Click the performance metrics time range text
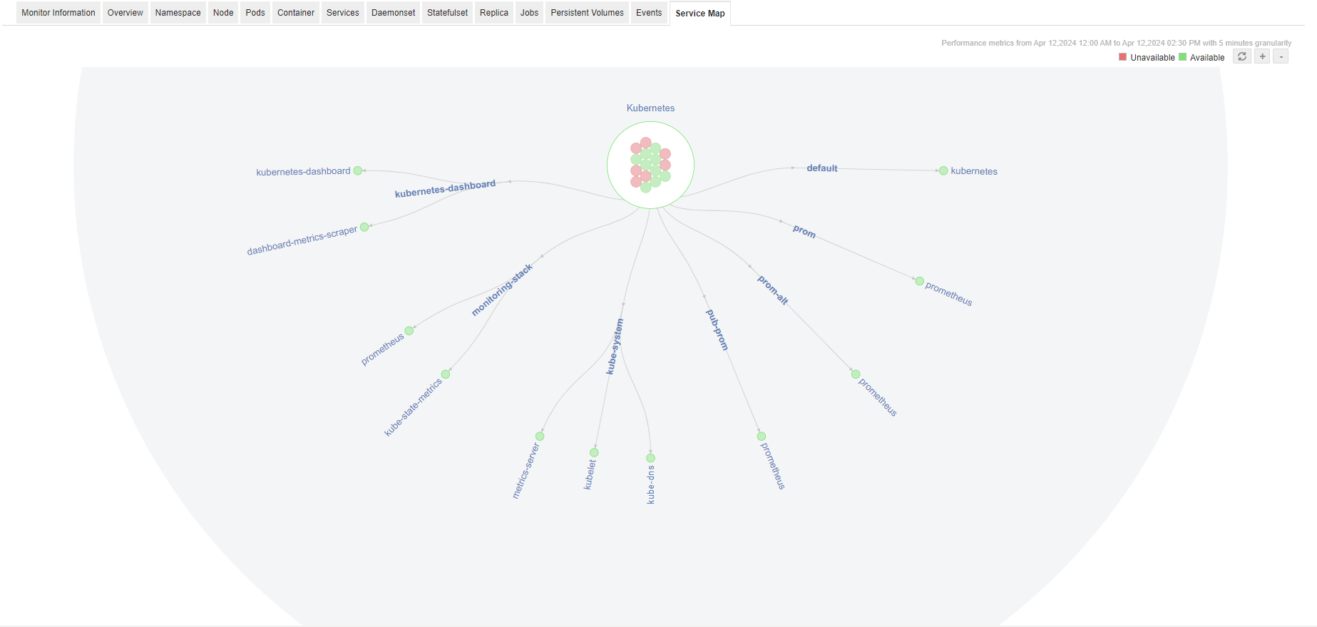The width and height of the screenshot is (1317, 627). (1117, 43)
